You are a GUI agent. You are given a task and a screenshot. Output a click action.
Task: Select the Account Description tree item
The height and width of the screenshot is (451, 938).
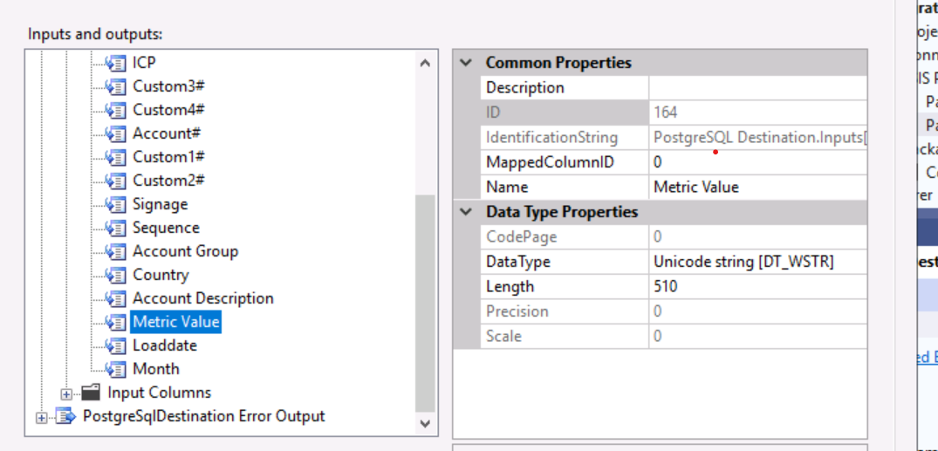coord(202,298)
